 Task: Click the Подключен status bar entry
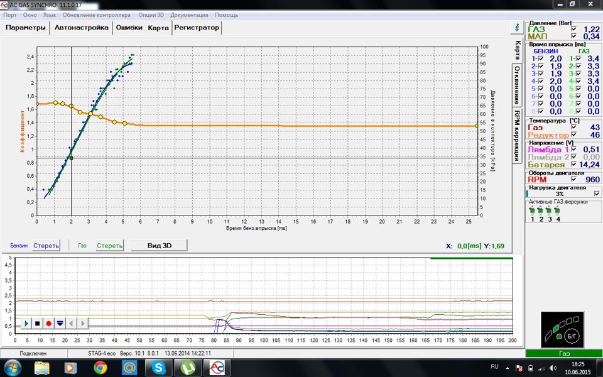tap(33, 353)
